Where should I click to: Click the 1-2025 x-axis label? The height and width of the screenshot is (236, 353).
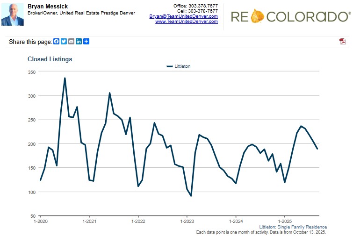tap(284, 221)
